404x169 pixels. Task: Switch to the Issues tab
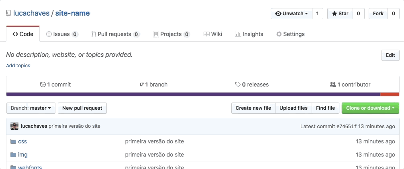62,34
